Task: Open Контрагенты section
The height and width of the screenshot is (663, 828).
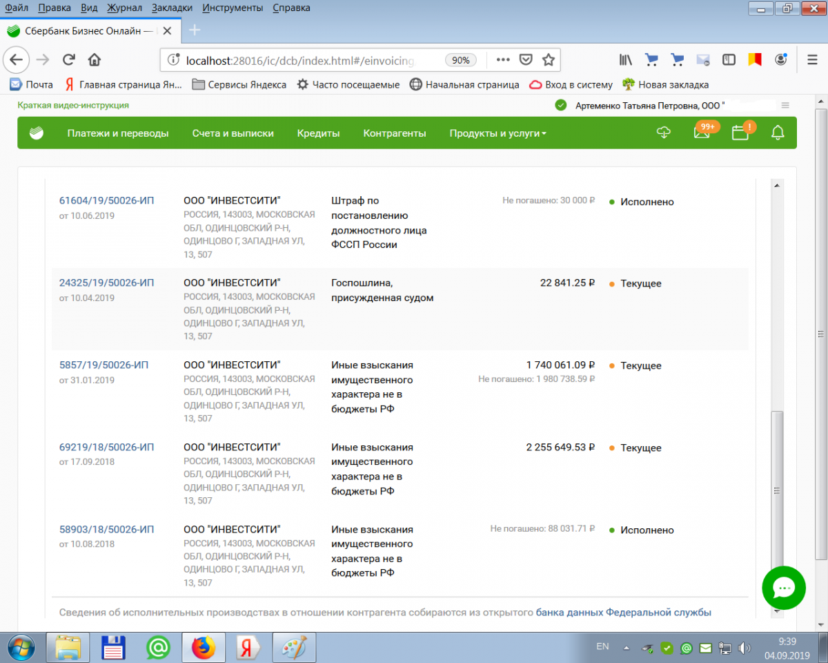Action: (395, 133)
